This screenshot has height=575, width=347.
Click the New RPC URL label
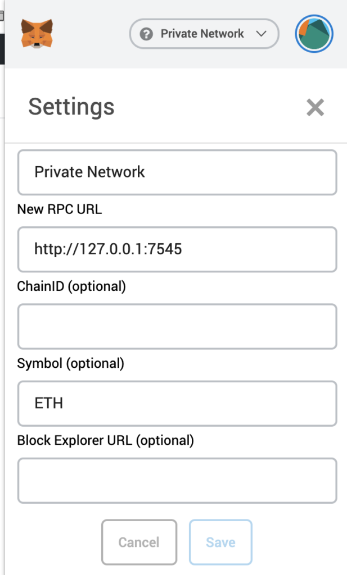click(x=60, y=209)
